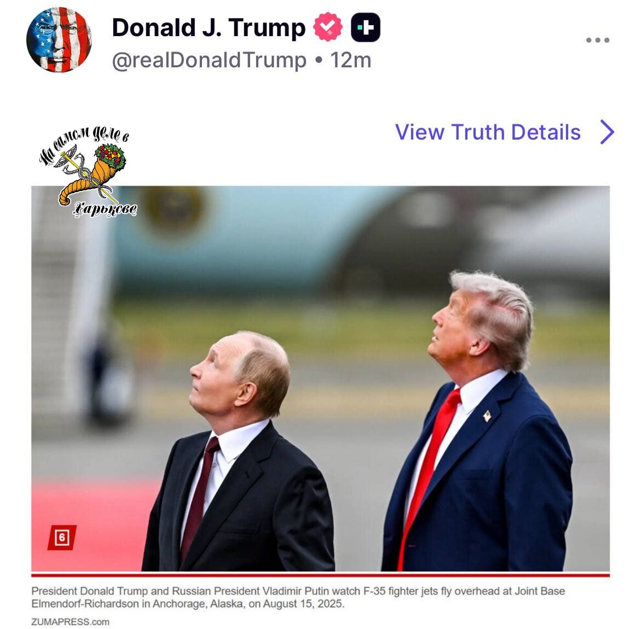Viewport: 629px width, 629px height.
Task: Tap the @realDonaldTrump handle
Action: 209,61
